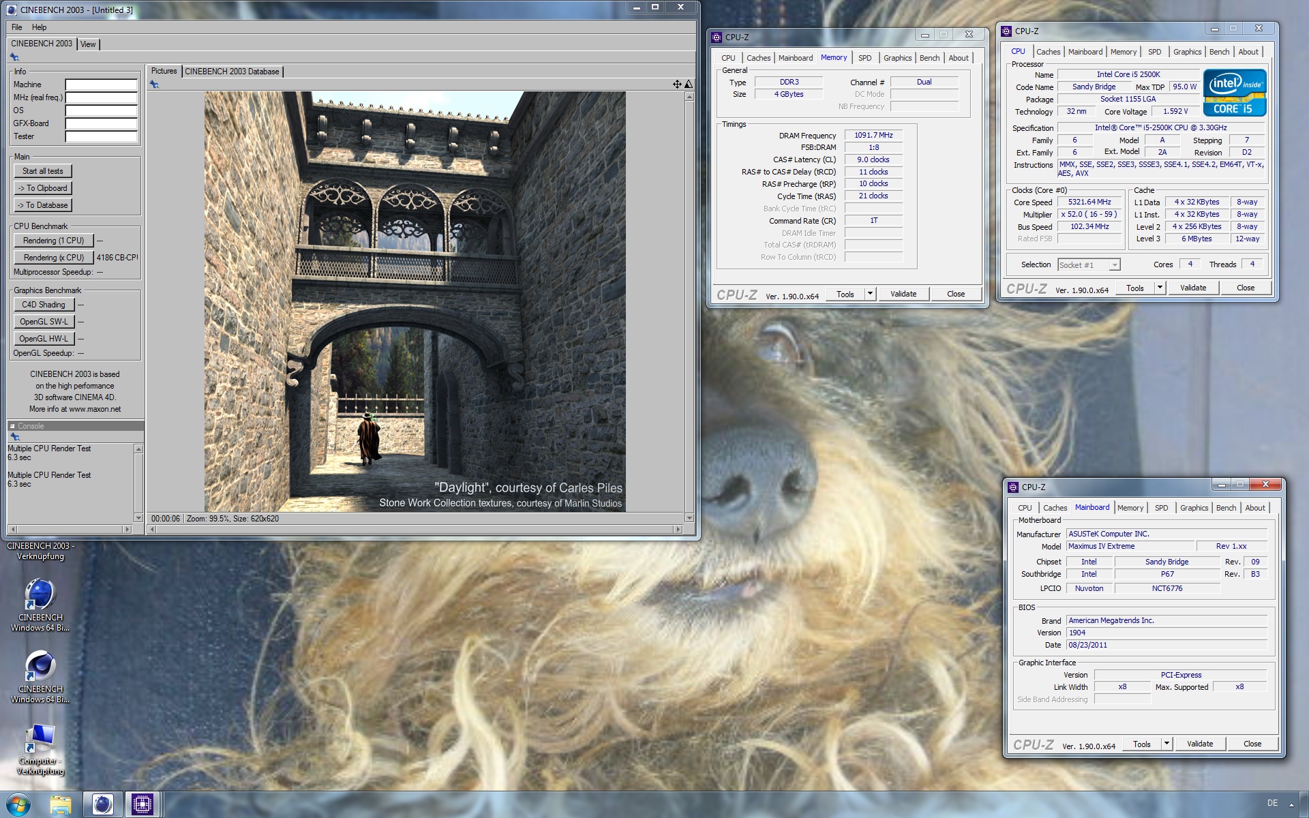Viewport: 1309px width, 818px height.
Task: Open Tools dropdown arrow in CPU tab window
Action: [x=1160, y=288]
